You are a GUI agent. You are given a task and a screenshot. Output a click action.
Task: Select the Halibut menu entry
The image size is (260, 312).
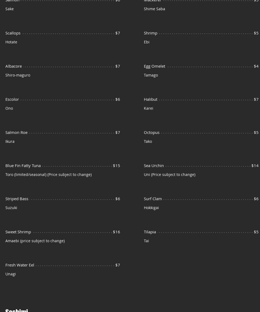click(151, 99)
